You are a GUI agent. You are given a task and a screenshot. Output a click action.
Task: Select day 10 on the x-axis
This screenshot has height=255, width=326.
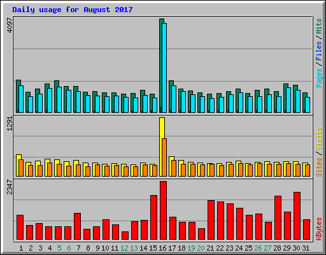(105, 248)
